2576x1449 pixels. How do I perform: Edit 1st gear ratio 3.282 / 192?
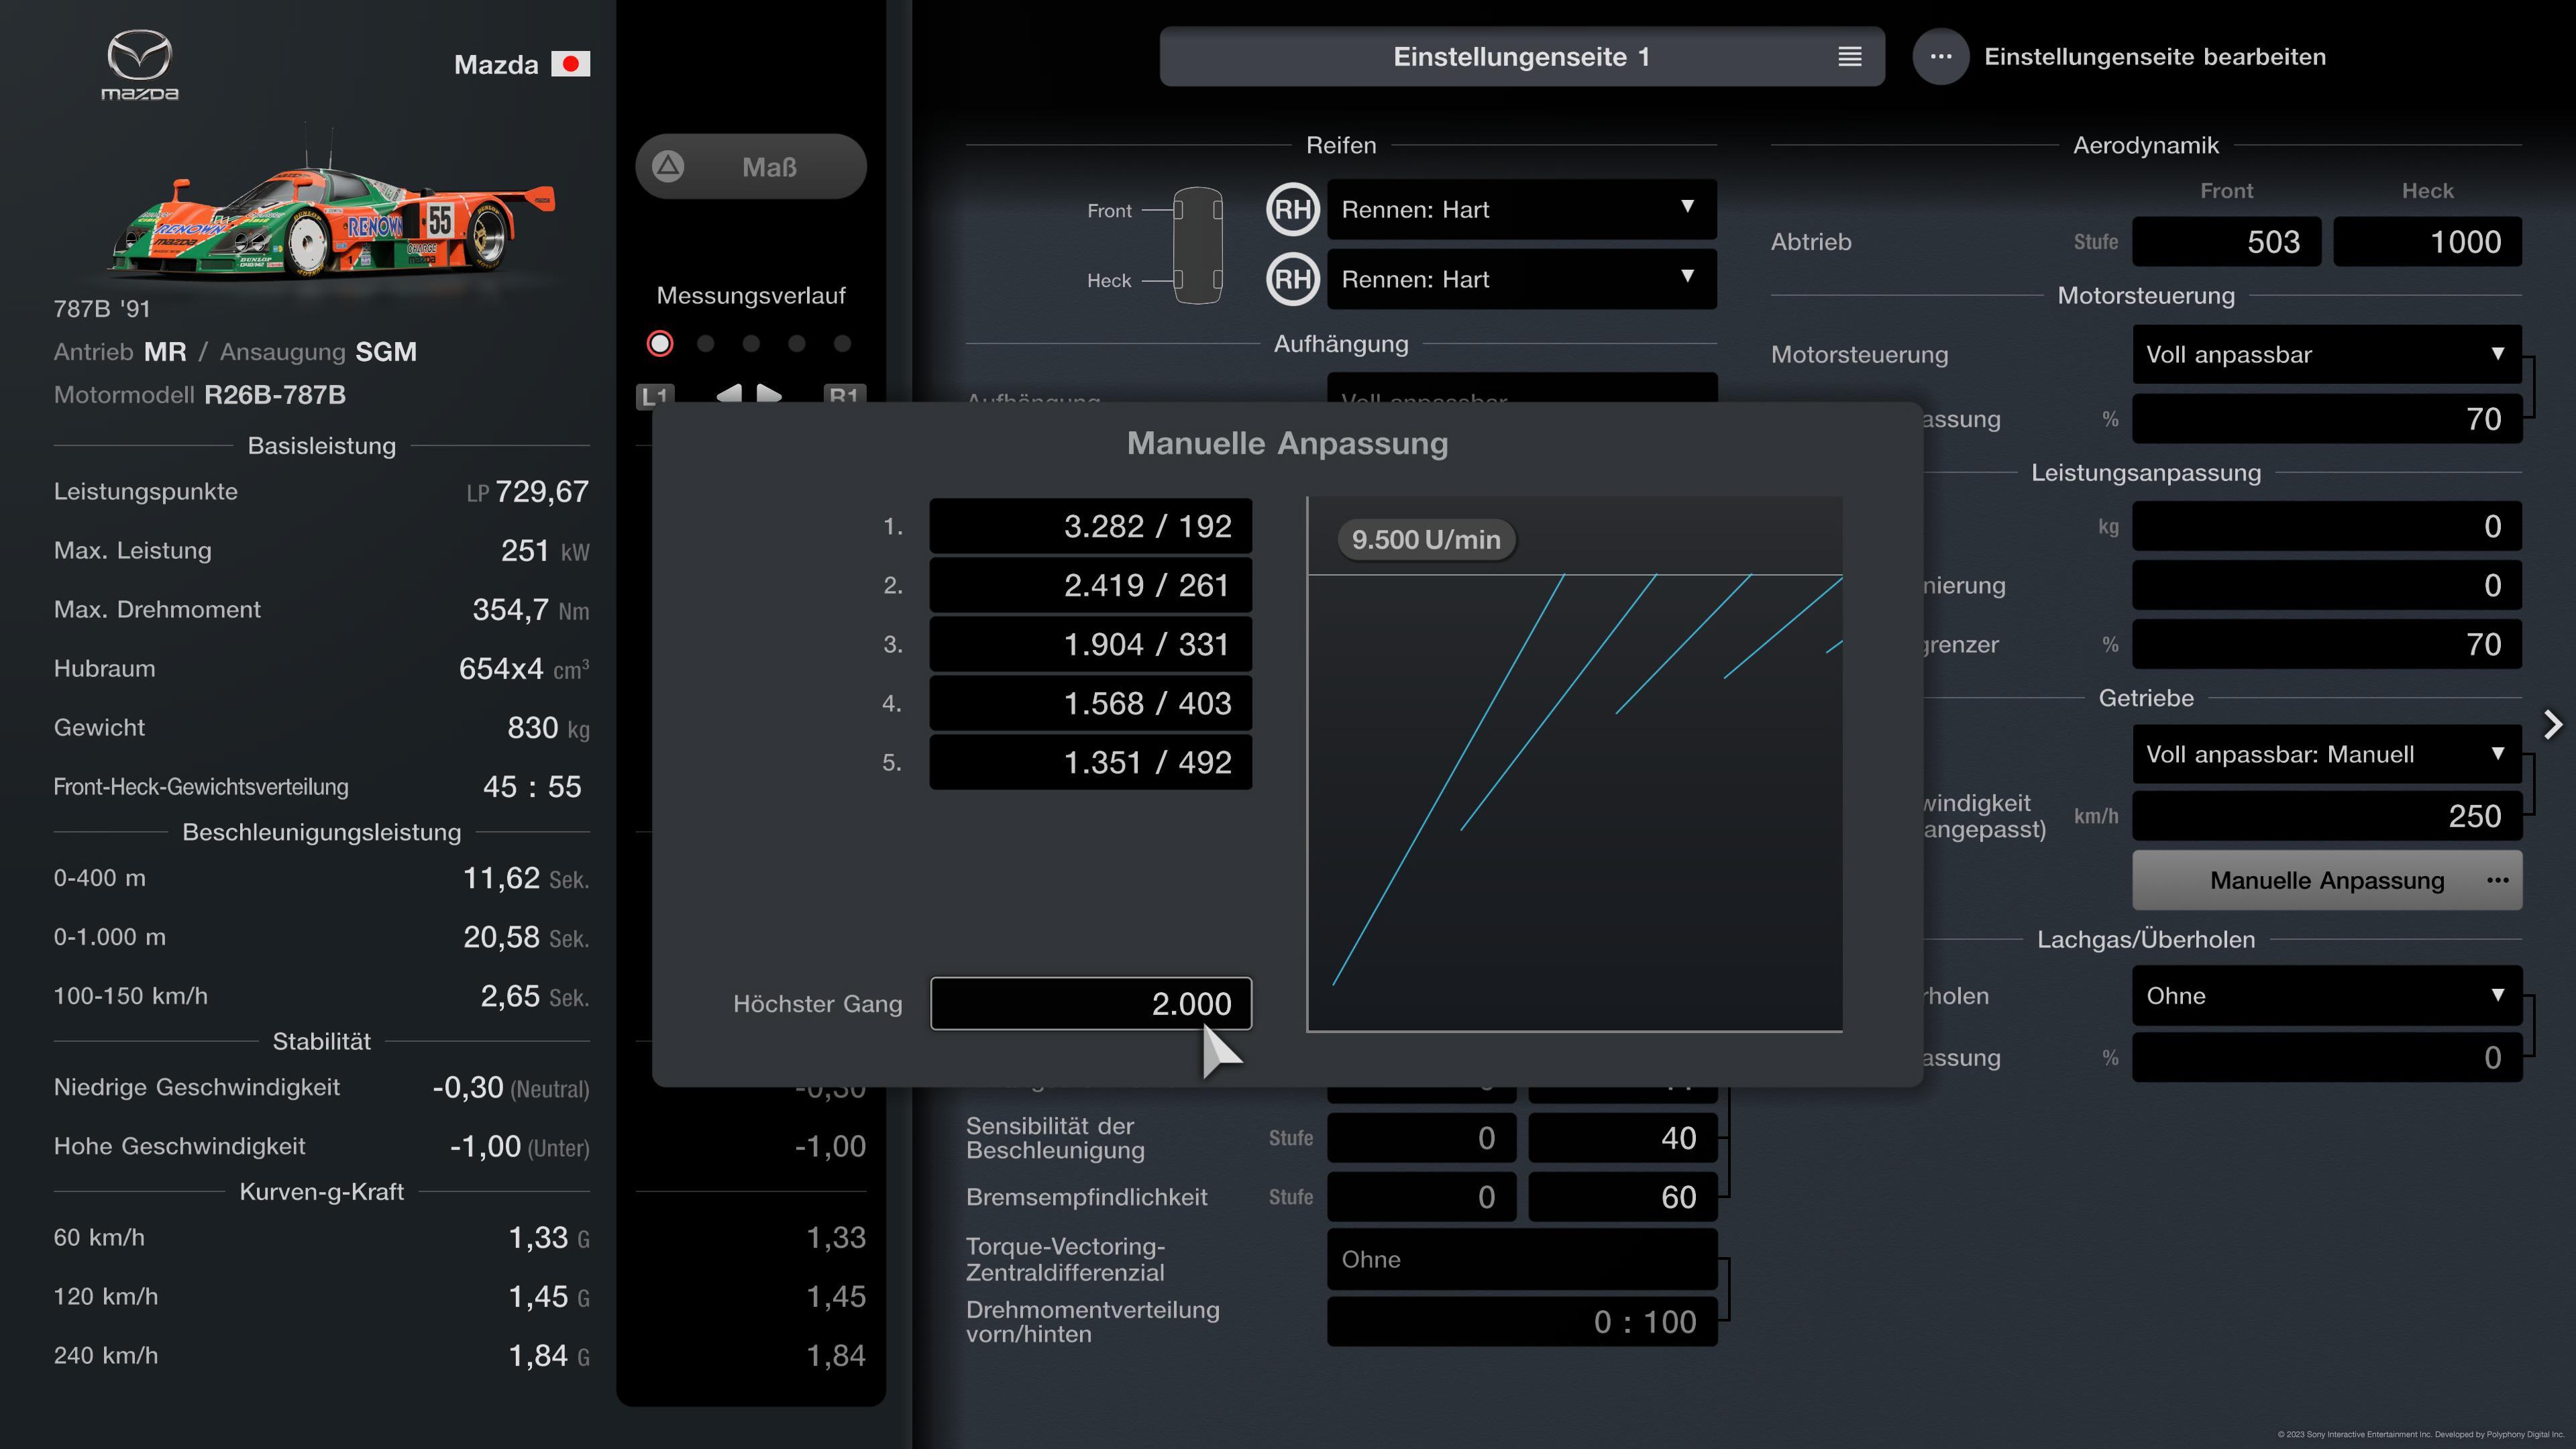click(1090, 526)
